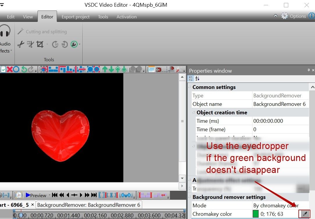Click the green wrench tools icon
Screen dimensions: 315x219
74,44
